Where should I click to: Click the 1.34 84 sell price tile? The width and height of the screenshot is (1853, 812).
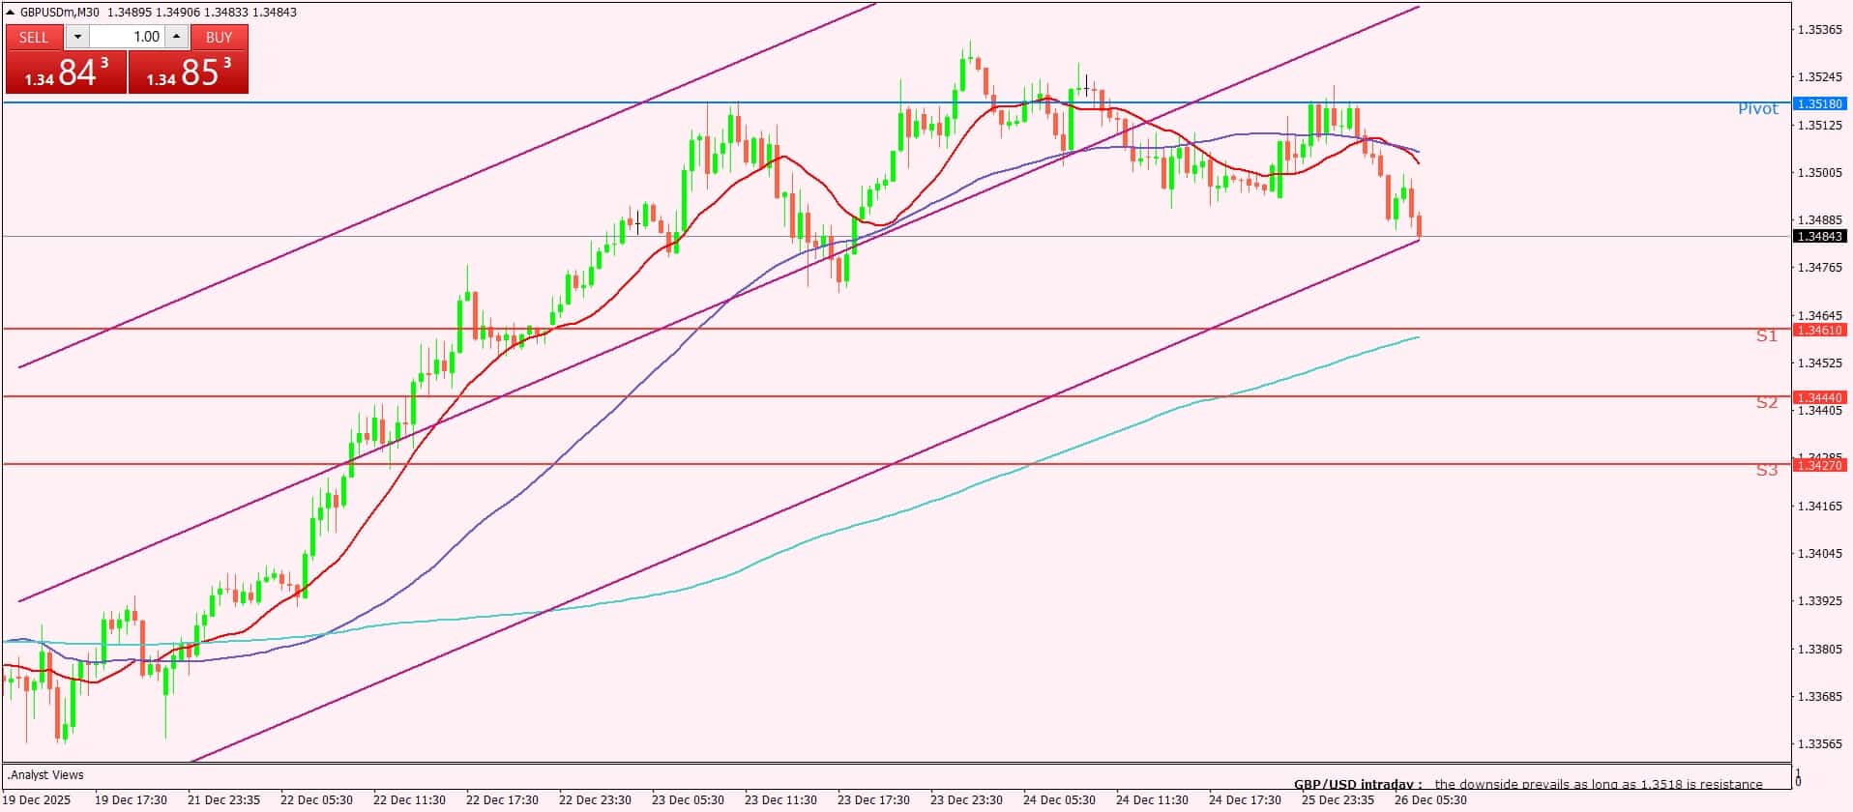[66, 72]
